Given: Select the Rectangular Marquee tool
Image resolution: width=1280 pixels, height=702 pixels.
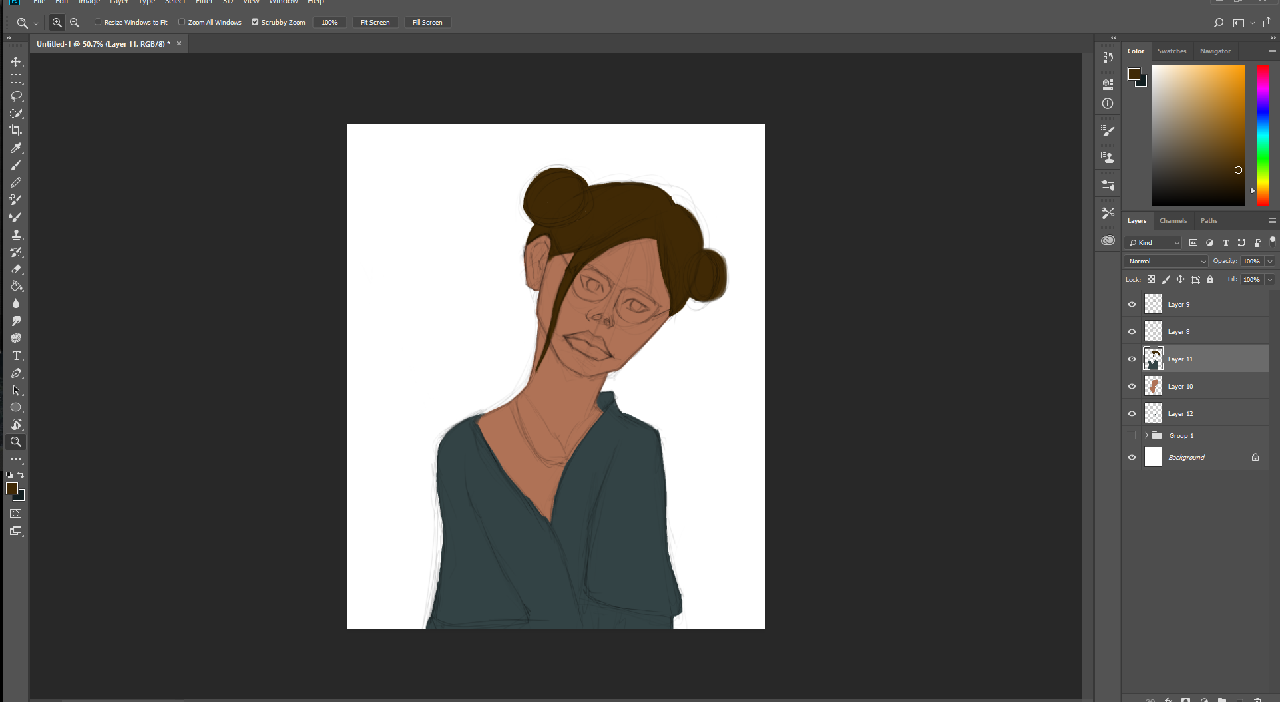Looking at the screenshot, I should pos(16,79).
